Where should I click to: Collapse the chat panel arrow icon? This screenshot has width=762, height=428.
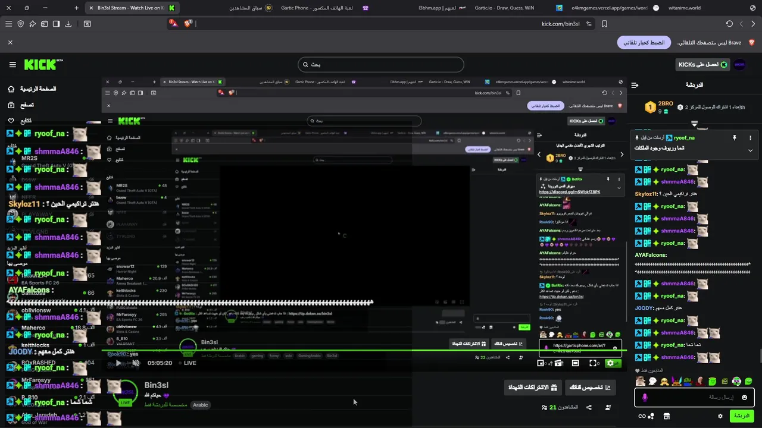click(x=635, y=85)
